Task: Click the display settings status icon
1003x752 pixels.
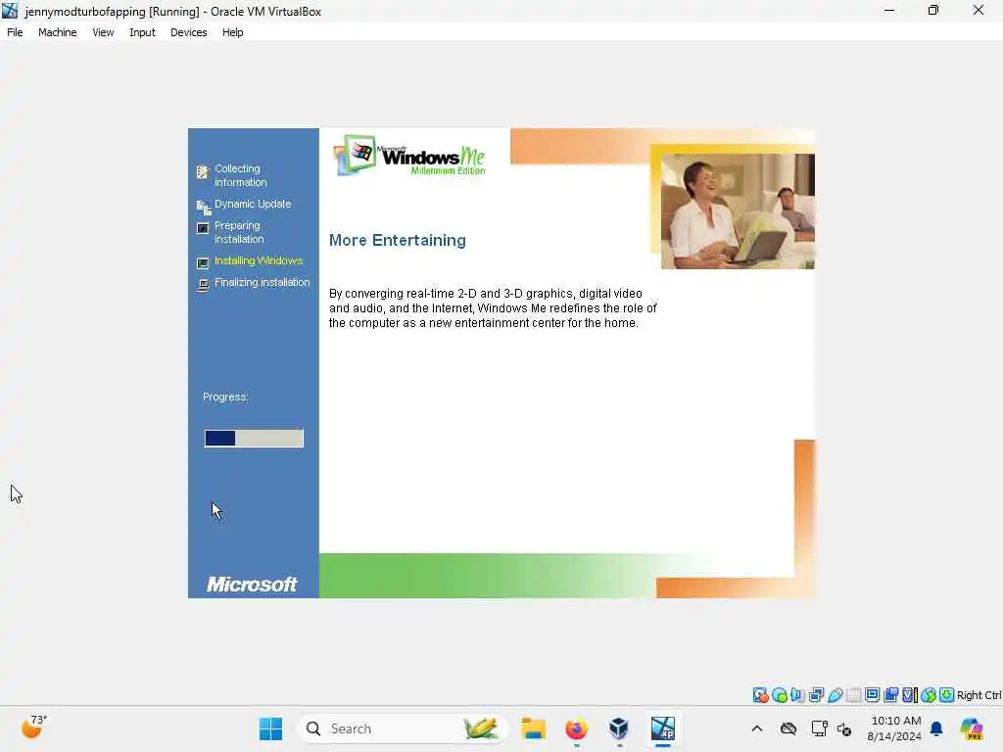Action: (872, 694)
